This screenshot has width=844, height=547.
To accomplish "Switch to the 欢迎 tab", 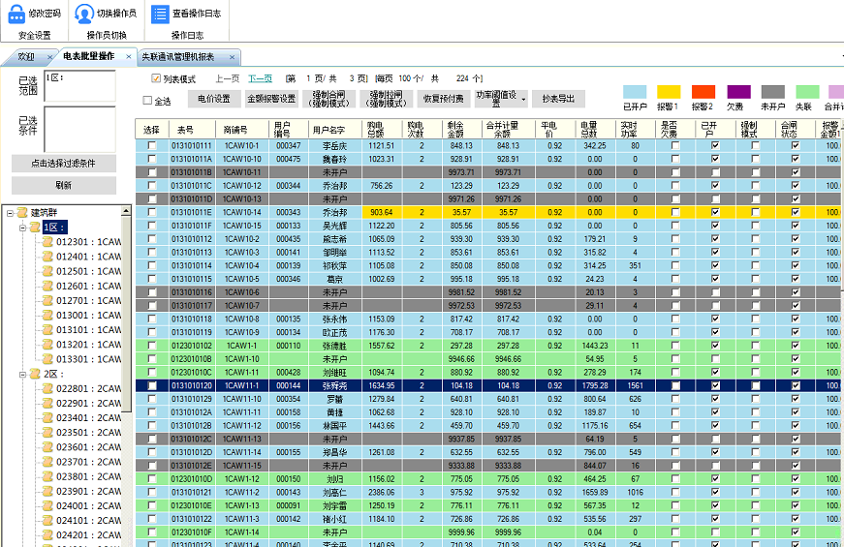I will tap(26, 57).
